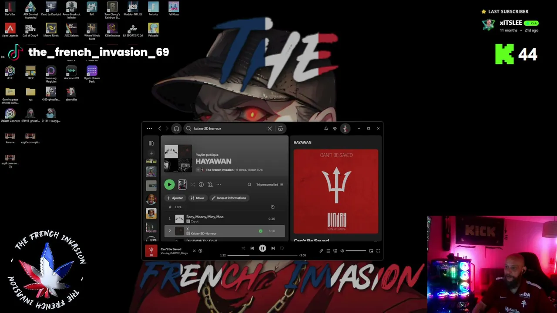Play the HAYAWAN playlist
The height and width of the screenshot is (313, 557).
169,185
